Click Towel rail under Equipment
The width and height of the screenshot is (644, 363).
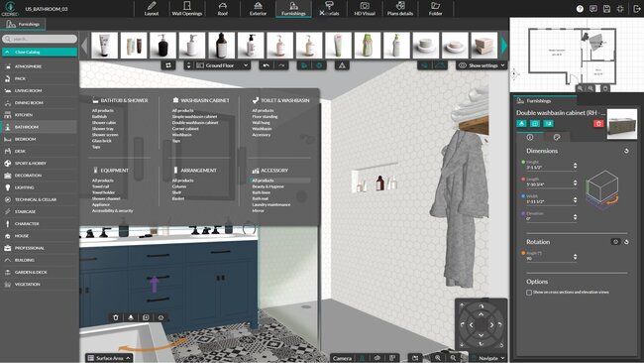[x=100, y=186]
